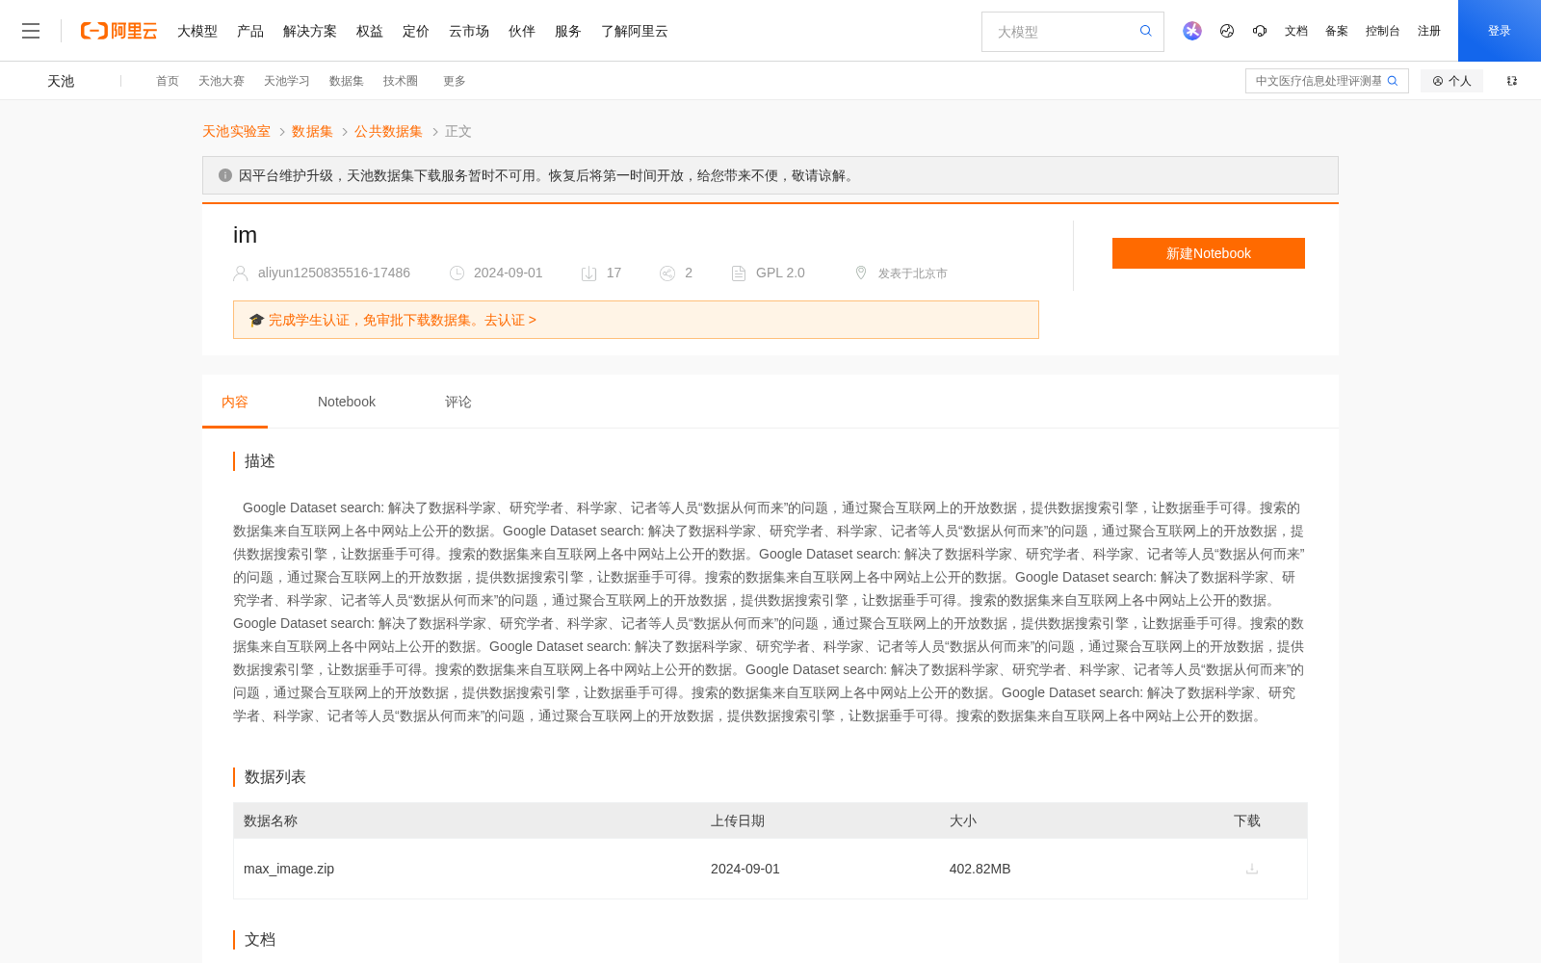Click the clock date icon
This screenshot has height=963, width=1541.
point(457,273)
